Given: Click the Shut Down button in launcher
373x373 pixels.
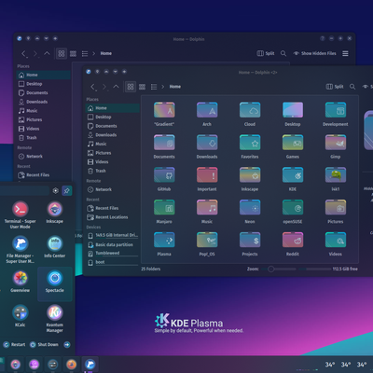Looking at the screenshot, I should [44, 344].
